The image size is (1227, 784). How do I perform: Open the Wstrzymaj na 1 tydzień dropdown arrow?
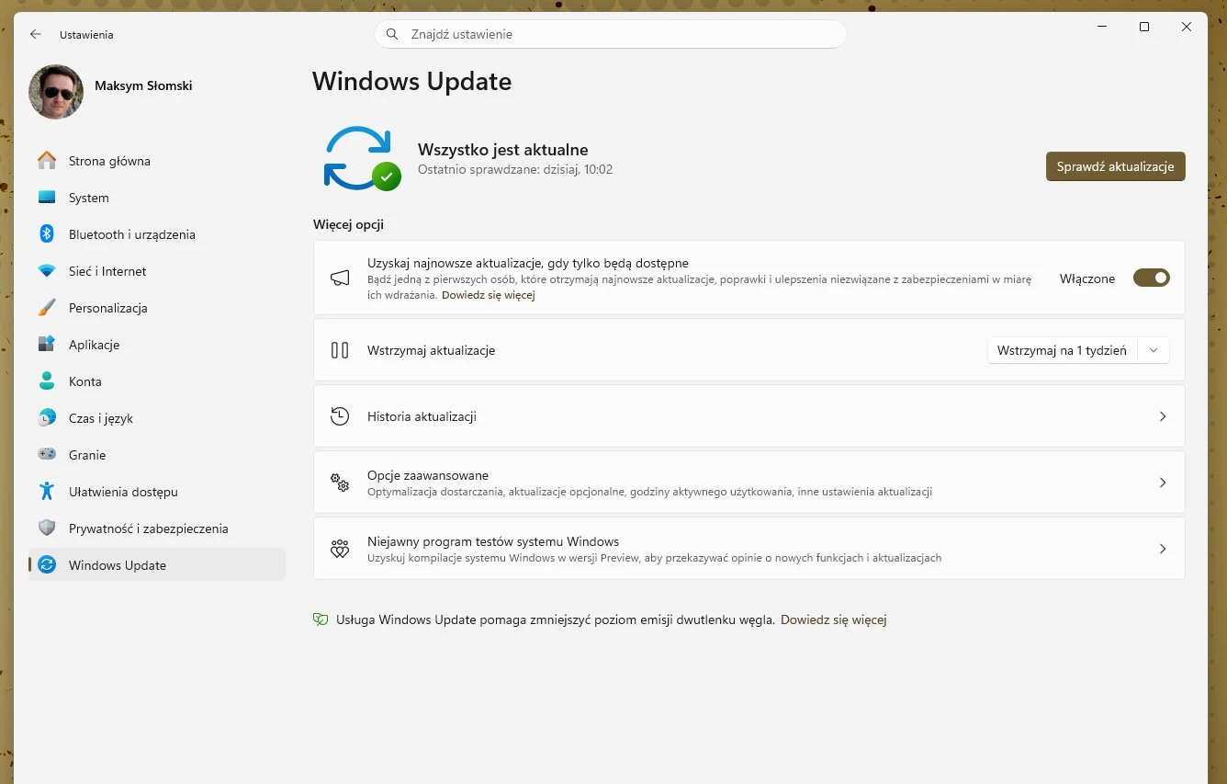click(x=1154, y=350)
